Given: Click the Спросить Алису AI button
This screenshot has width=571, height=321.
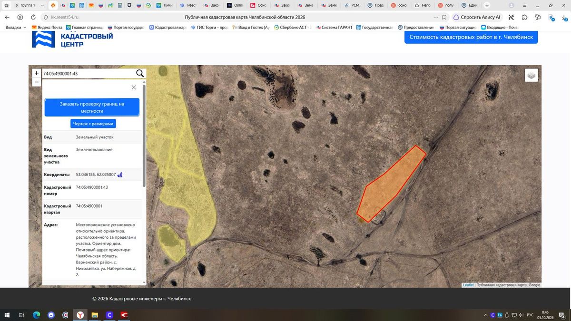Looking at the screenshot, I should coord(477,17).
